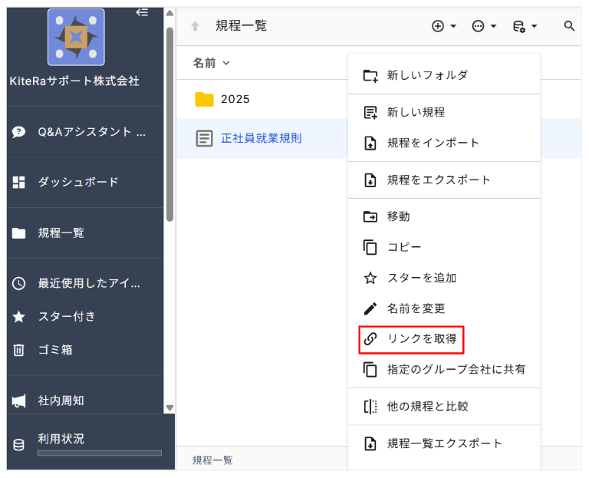Click the yellow 2025 folder icon
The height and width of the screenshot is (478, 589).
204,99
